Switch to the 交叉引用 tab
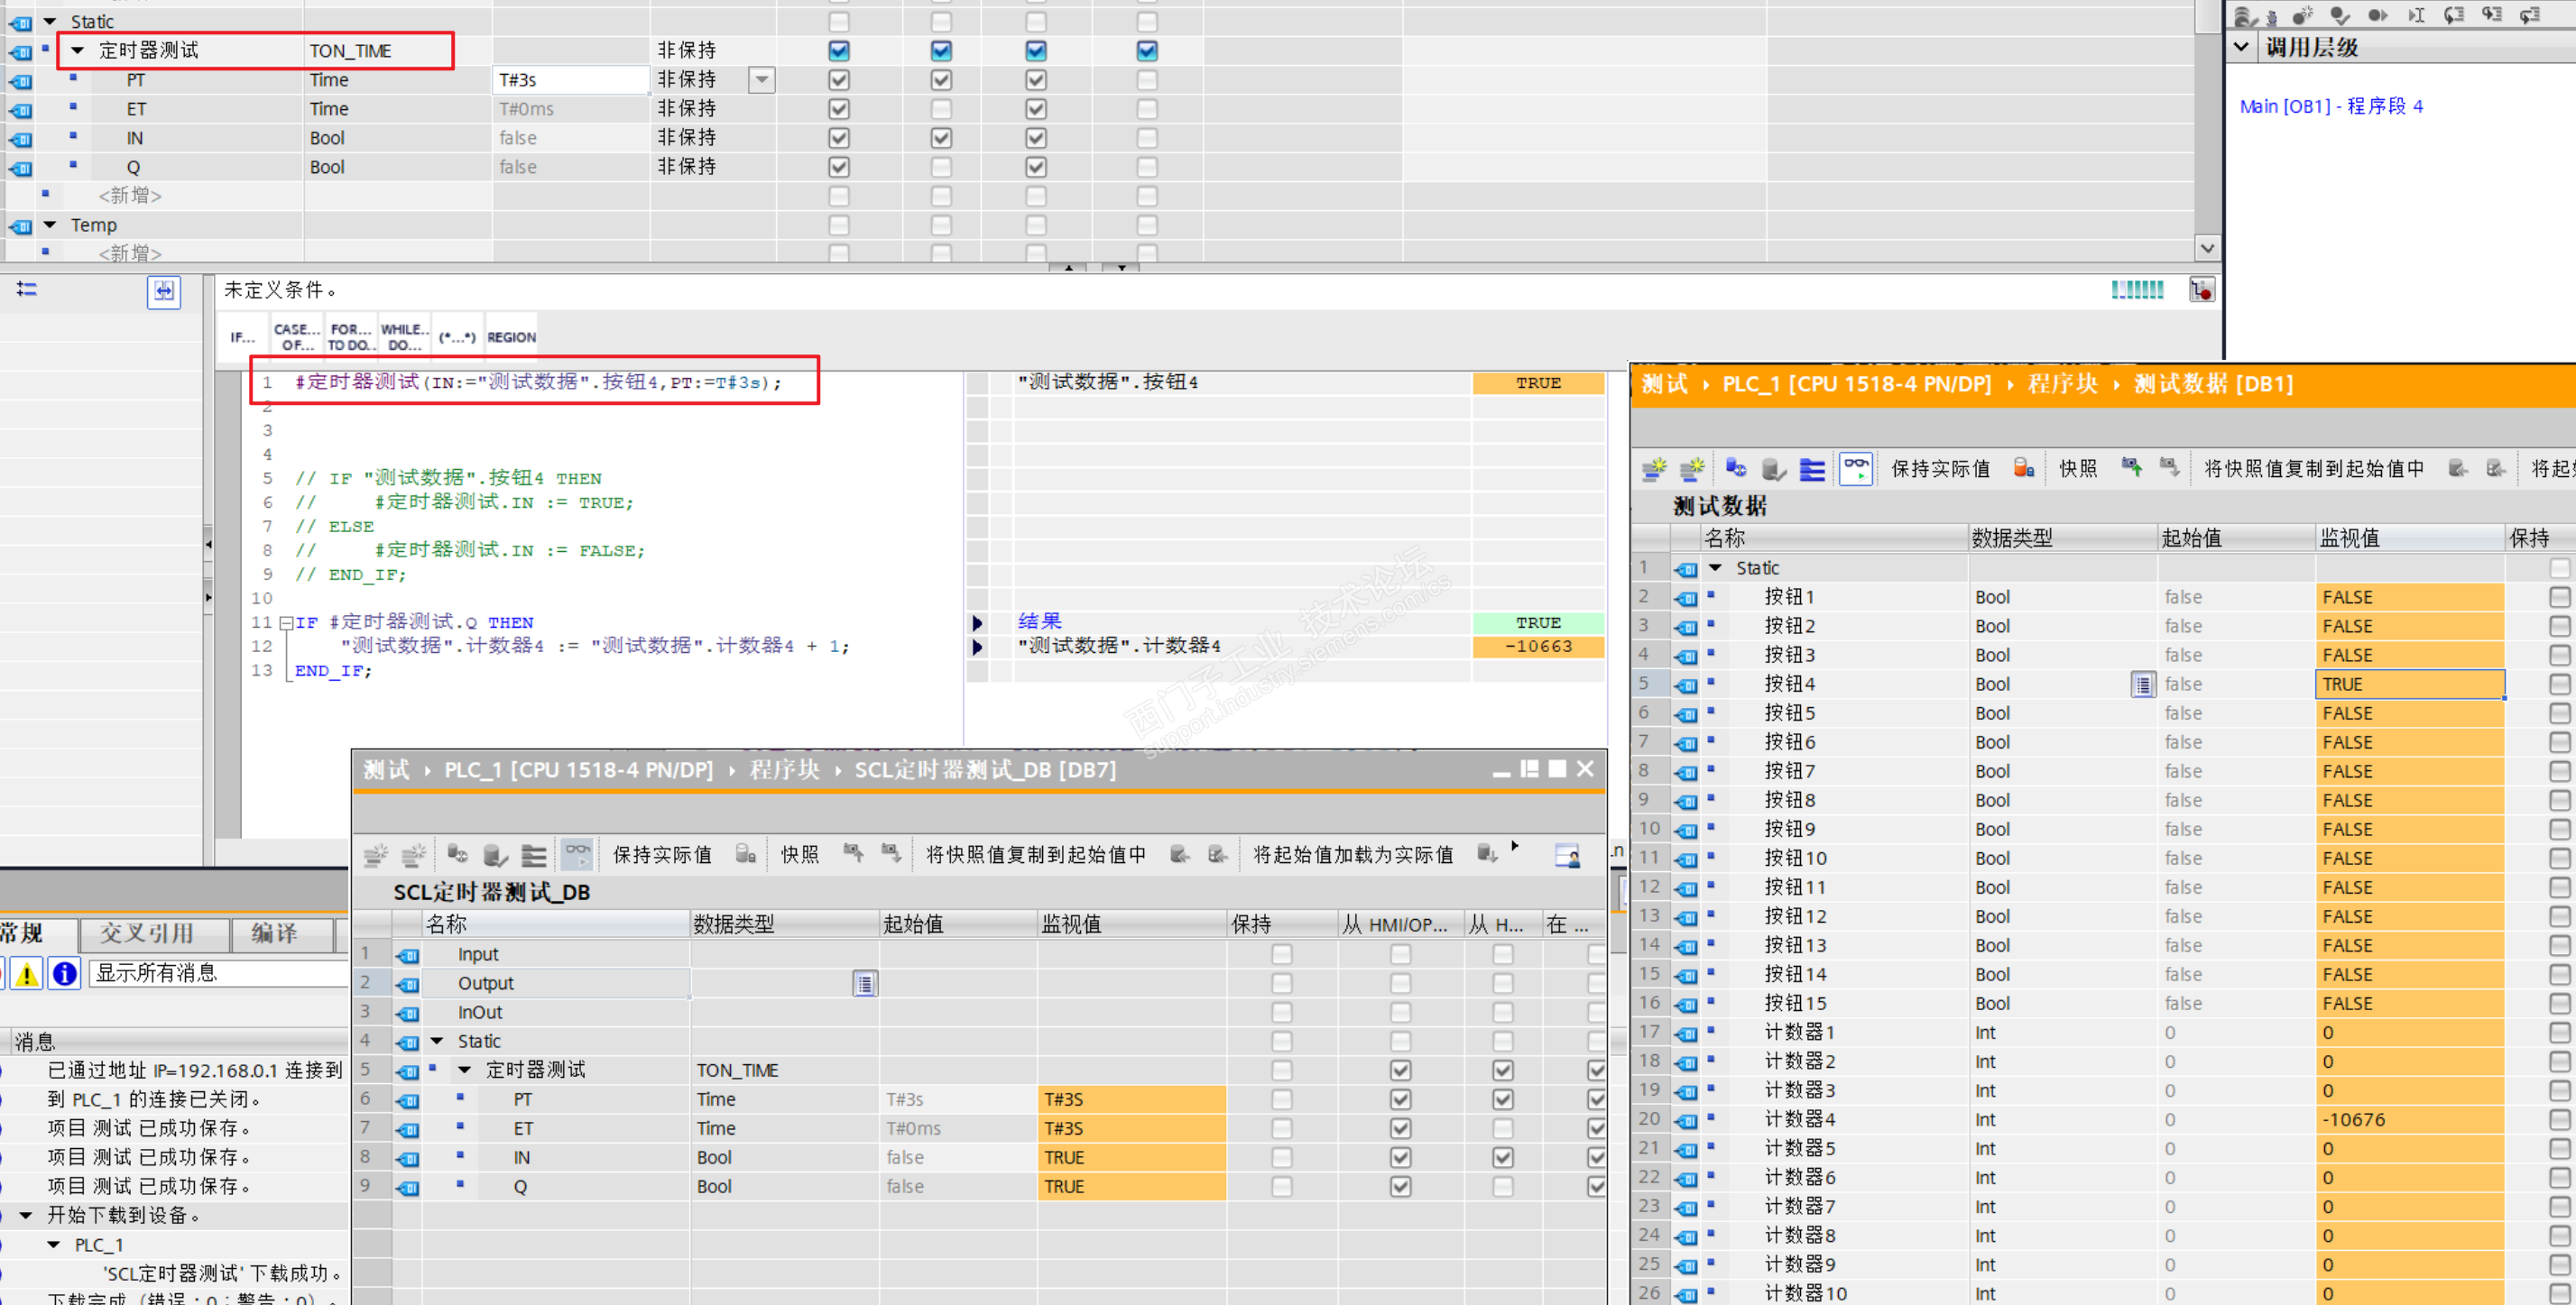2576x1305 pixels. coord(146,933)
